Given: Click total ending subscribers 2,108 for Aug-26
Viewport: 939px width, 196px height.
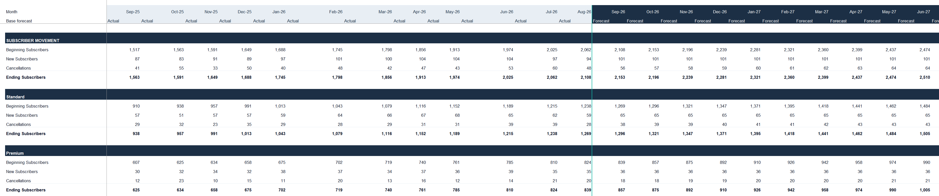Looking at the screenshot, I should [x=586, y=77].
